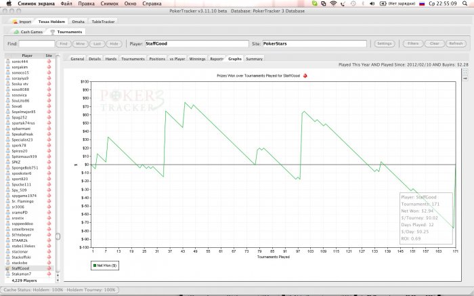Open volume control in menu bar
Viewport: 474px width, 296px height.
click(x=372, y=3)
